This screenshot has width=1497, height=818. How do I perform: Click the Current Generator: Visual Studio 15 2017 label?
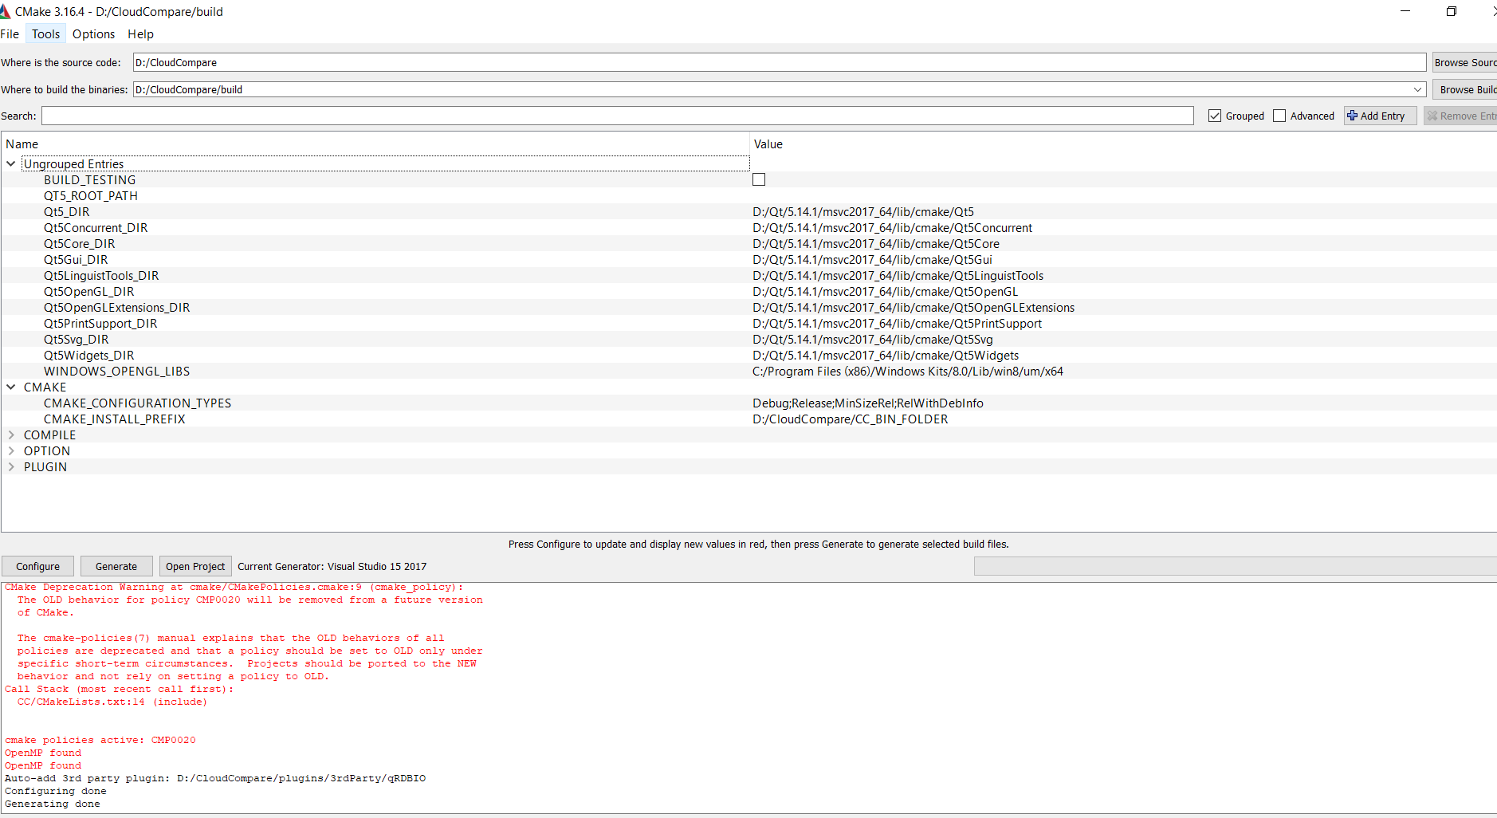coord(332,566)
